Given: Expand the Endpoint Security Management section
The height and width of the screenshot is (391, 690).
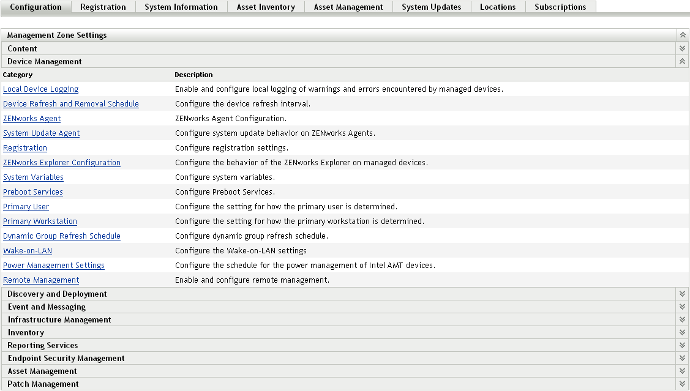Looking at the screenshot, I should click(x=681, y=358).
